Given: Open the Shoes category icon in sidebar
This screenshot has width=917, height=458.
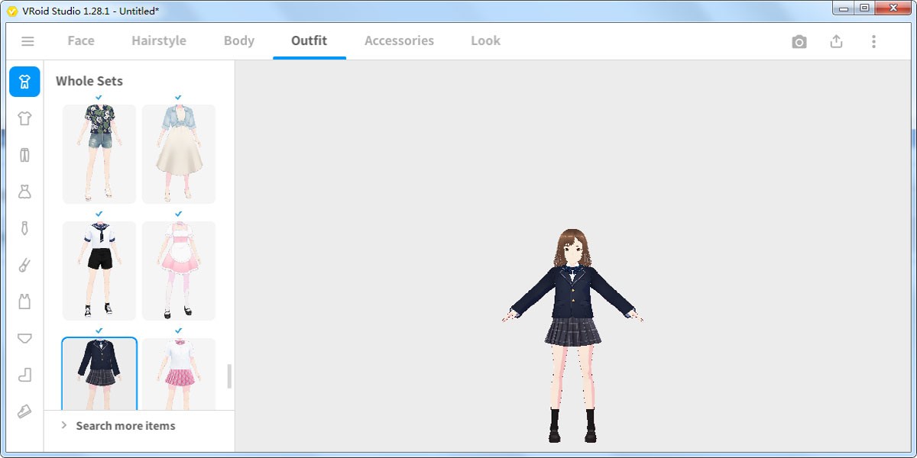Looking at the screenshot, I should pyautogui.click(x=24, y=375).
